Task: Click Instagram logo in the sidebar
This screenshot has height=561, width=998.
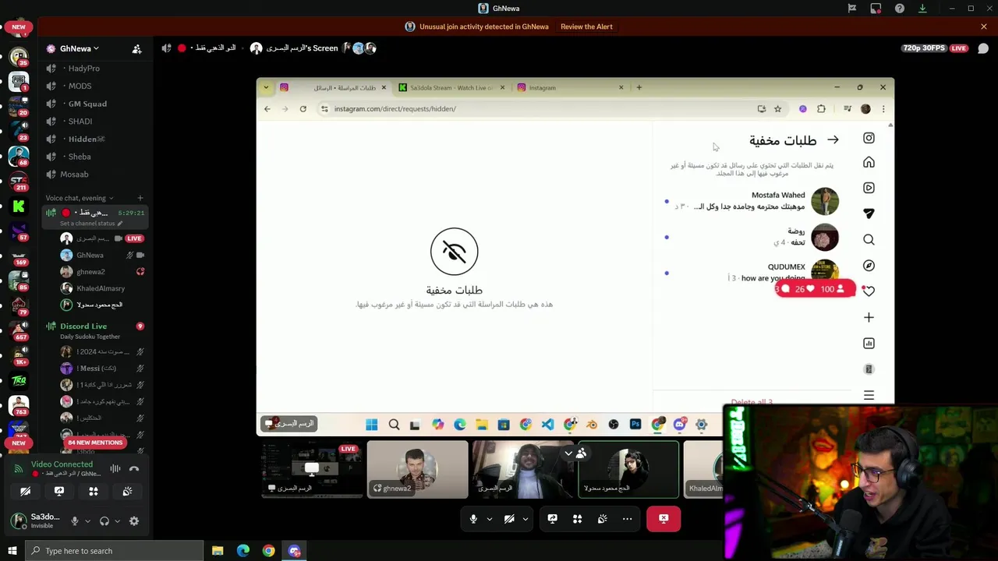Action: click(x=869, y=138)
